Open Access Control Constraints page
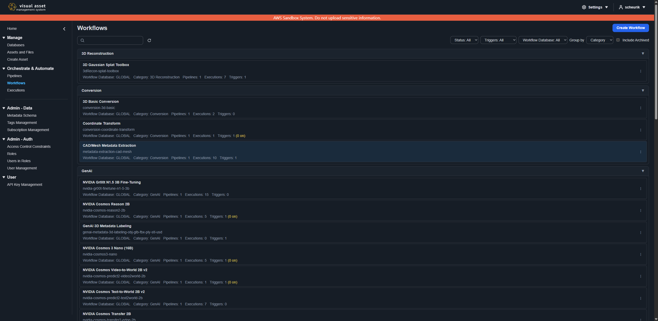The image size is (658, 321). pyautogui.click(x=29, y=146)
